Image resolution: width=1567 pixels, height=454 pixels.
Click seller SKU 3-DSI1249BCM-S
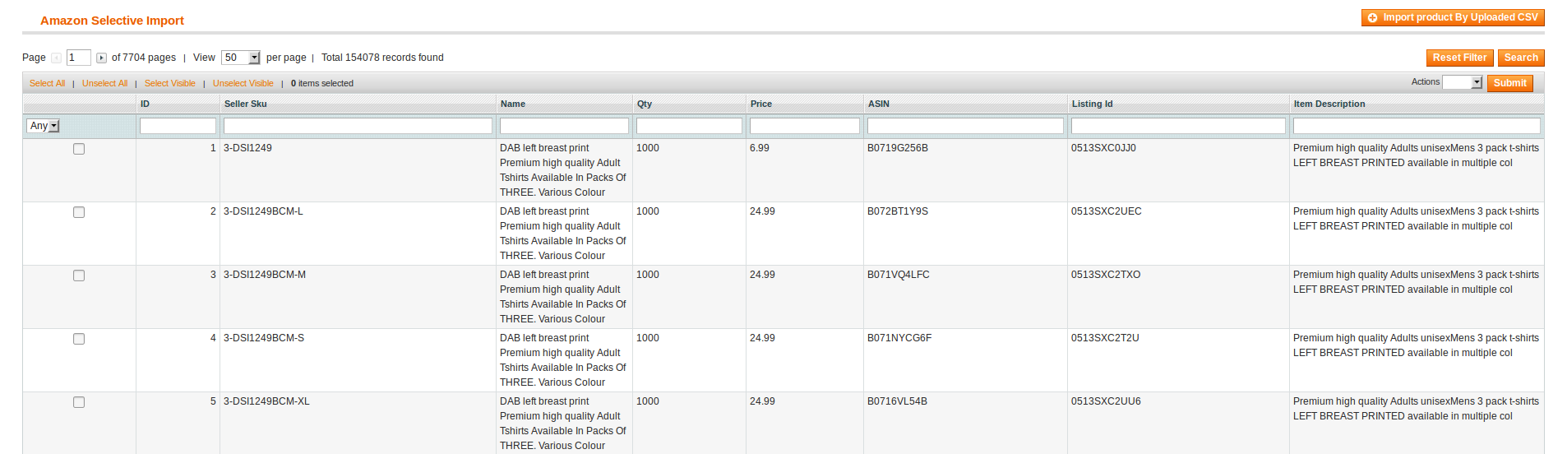click(264, 338)
